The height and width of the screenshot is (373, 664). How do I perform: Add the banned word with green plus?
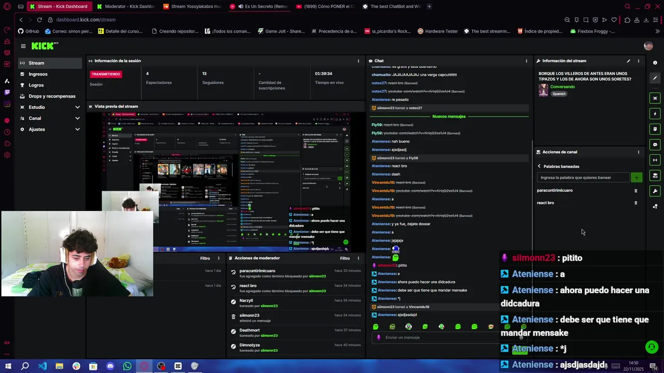pos(637,178)
